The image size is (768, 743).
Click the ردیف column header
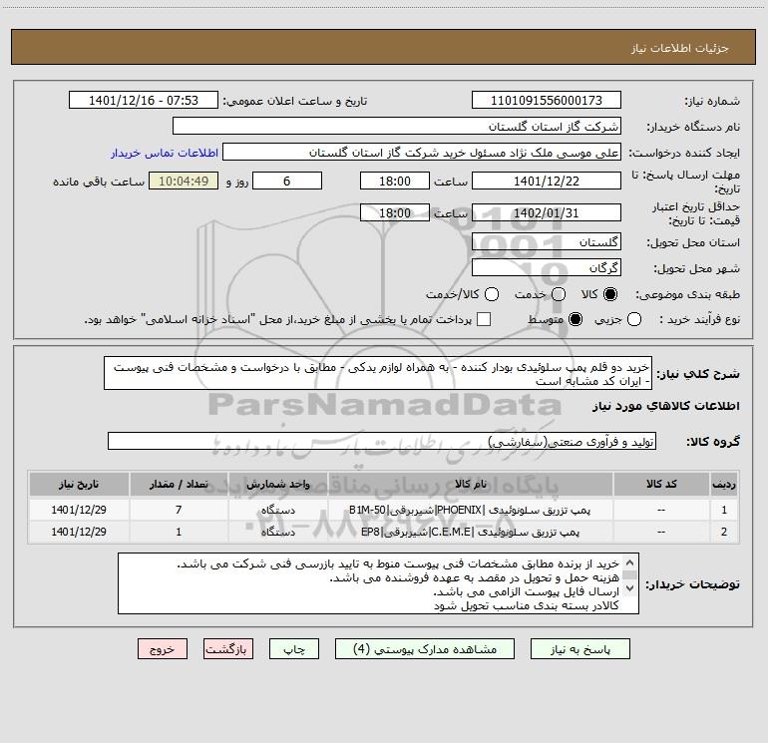click(724, 484)
